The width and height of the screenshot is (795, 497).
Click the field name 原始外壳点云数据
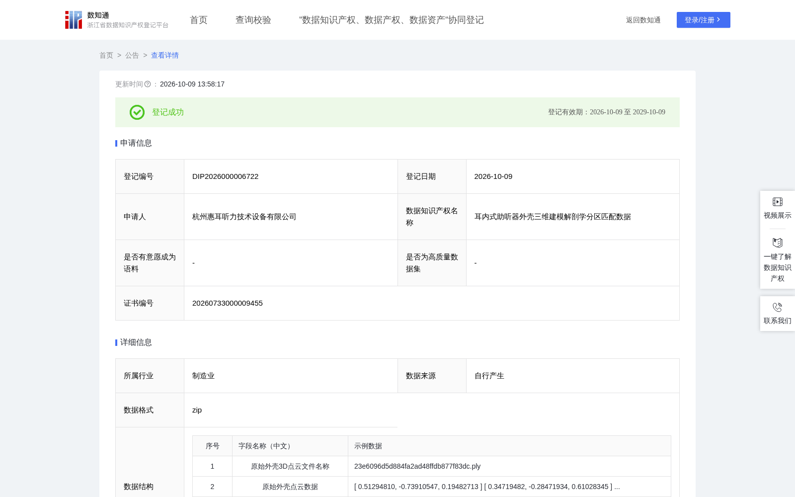[x=290, y=487]
